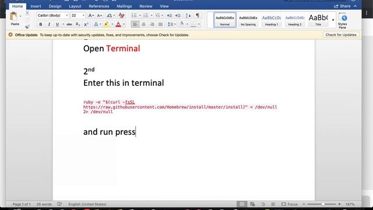This screenshot has height=210, width=373.
Task: Click the Change Case icon
Action: click(x=110, y=16)
